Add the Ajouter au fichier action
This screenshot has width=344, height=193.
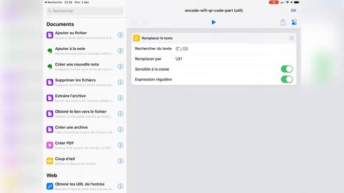[x=84, y=35]
